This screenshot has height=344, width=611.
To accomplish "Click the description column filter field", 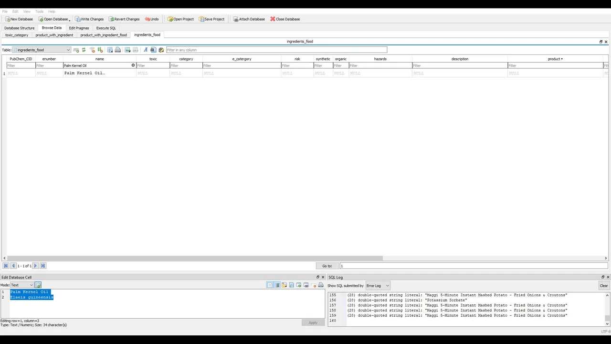I will [460, 65].
